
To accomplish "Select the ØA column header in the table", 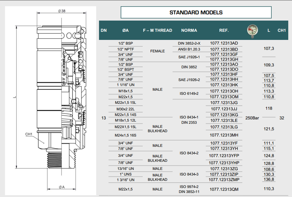I will pos(125,31).
